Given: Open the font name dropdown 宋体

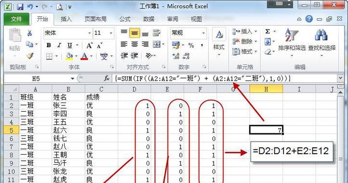Looking at the screenshot, I should point(90,33).
